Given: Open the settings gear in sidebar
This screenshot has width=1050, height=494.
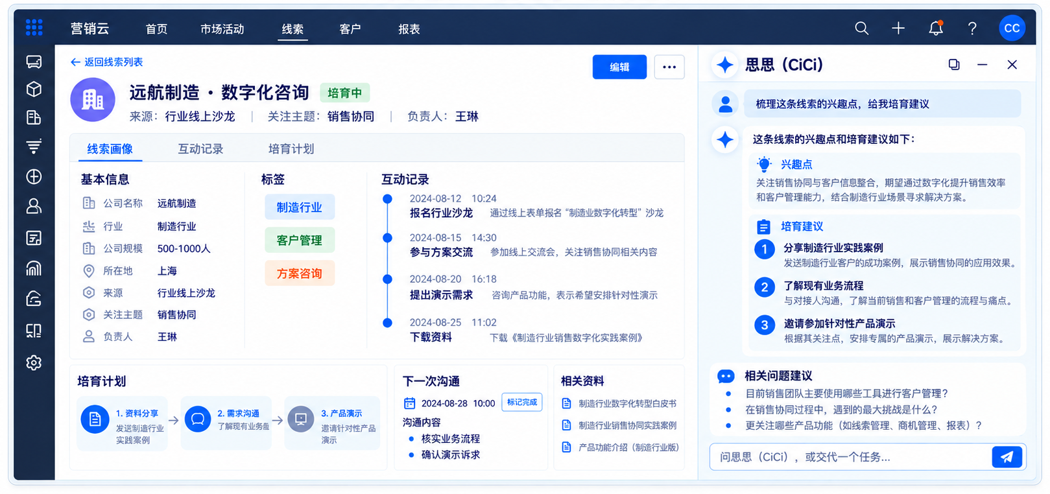Looking at the screenshot, I should click(x=34, y=362).
